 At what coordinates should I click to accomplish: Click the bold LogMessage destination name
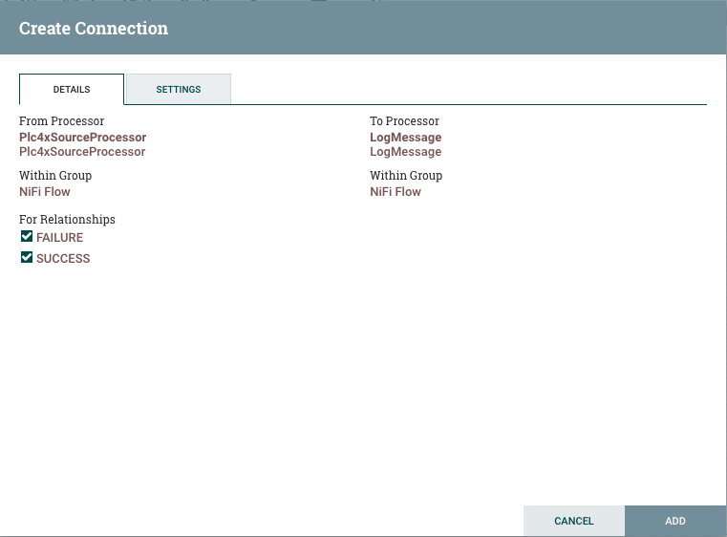(405, 138)
